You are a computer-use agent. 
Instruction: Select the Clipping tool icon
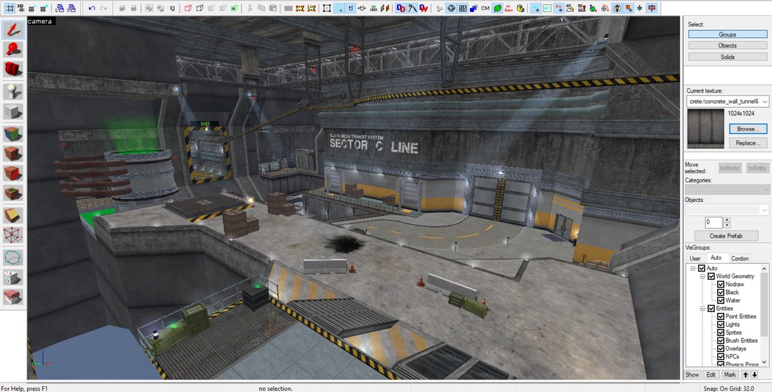pyautogui.click(x=13, y=216)
